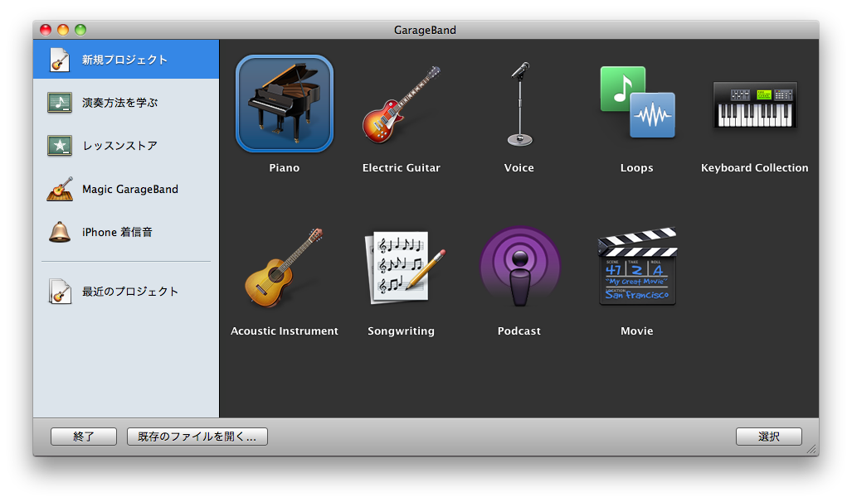Screen dimensions: 852x502
Task: Pick the Songwriting sheet music icon
Action: pyautogui.click(x=405, y=267)
